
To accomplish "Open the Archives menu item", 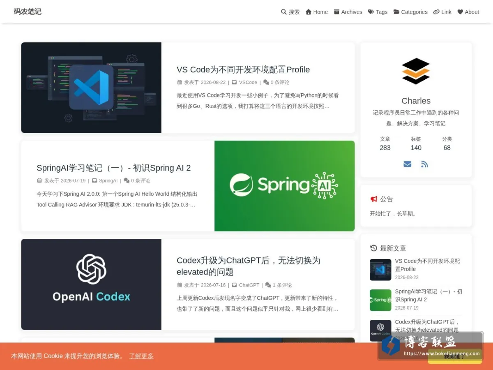I will (x=348, y=12).
